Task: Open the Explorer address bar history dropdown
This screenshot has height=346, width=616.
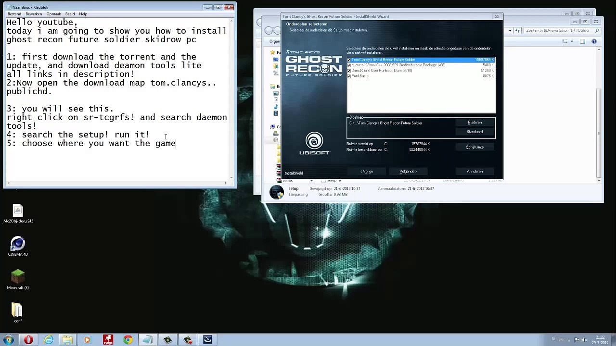Action: pyautogui.click(x=510, y=30)
